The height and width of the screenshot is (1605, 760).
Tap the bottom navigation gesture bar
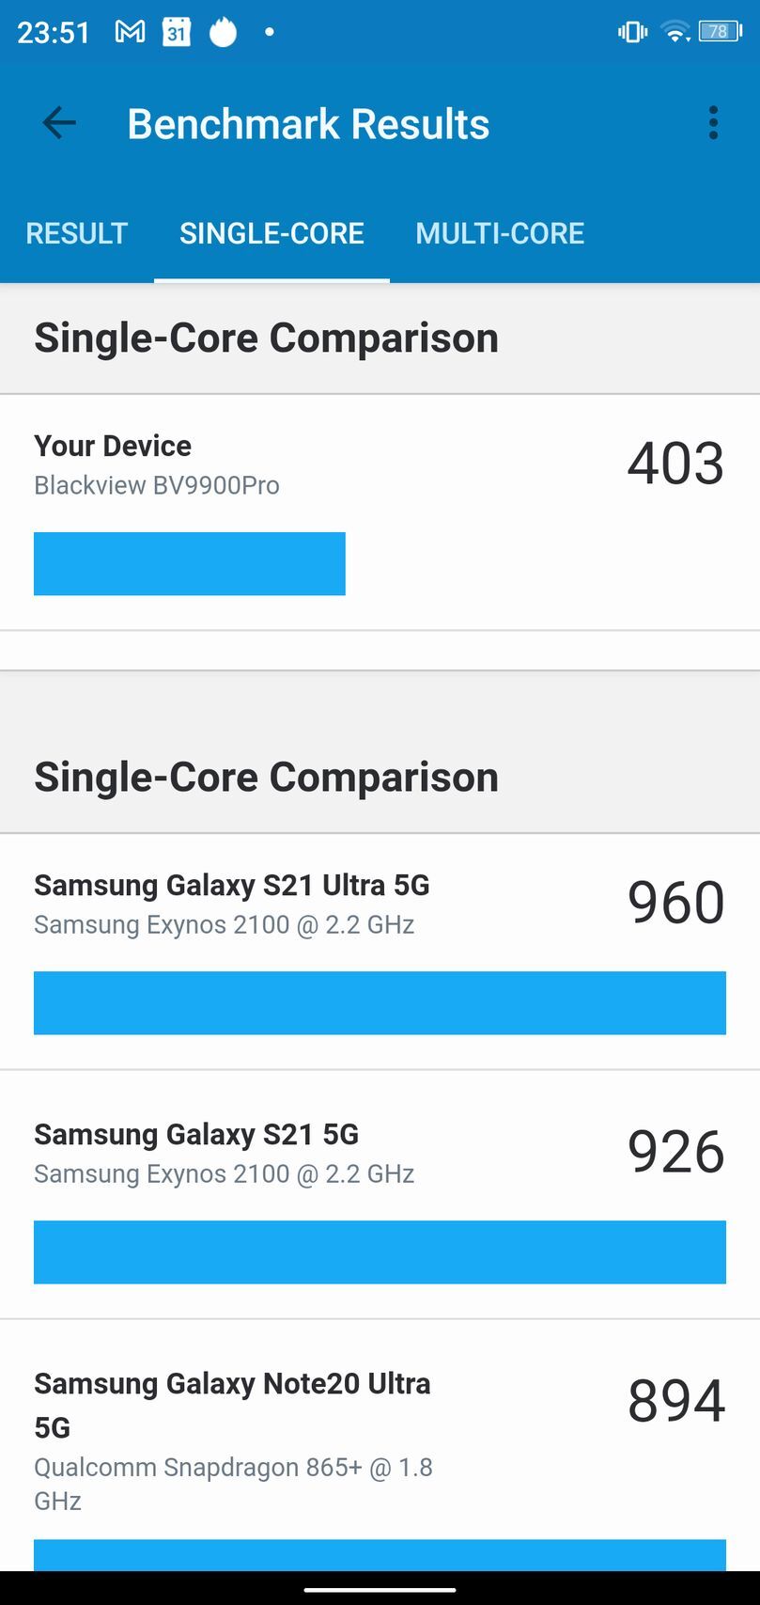(x=380, y=1590)
